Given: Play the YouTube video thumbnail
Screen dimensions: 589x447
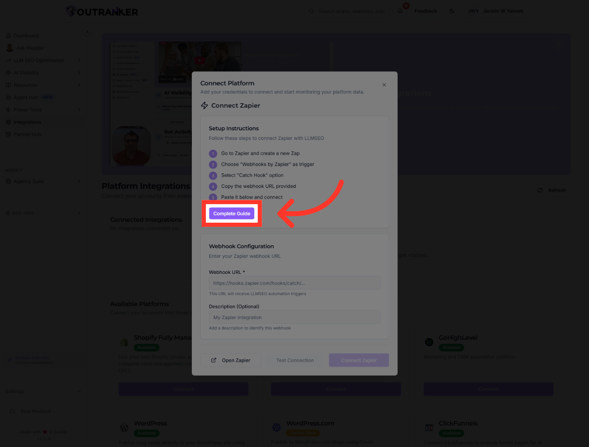Looking at the screenshot, I should pyautogui.click(x=200, y=60).
